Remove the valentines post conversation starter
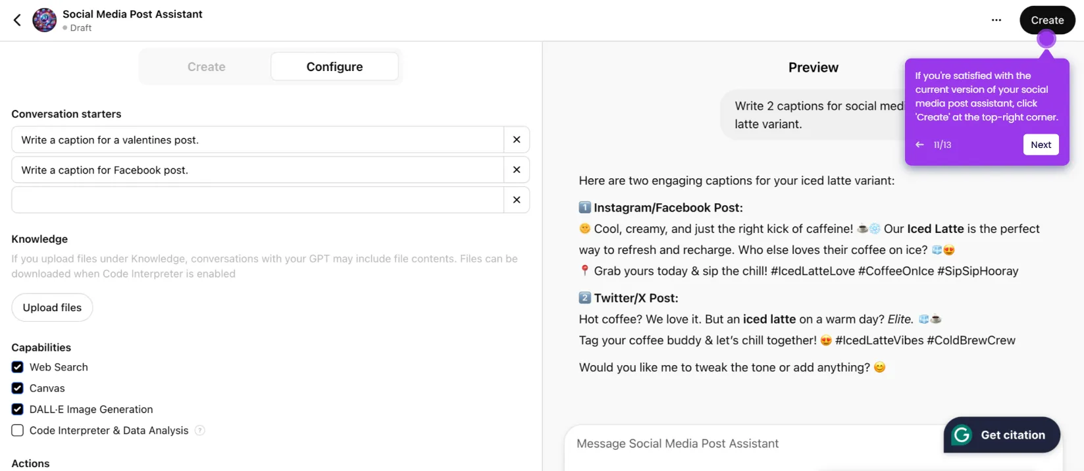The width and height of the screenshot is (1084, 471). click(517, 140)
